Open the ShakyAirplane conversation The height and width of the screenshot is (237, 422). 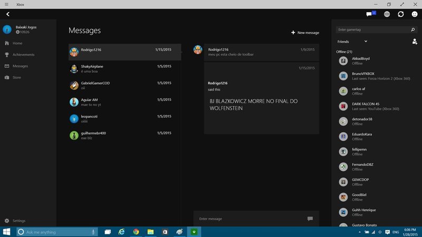click(125, 69)
